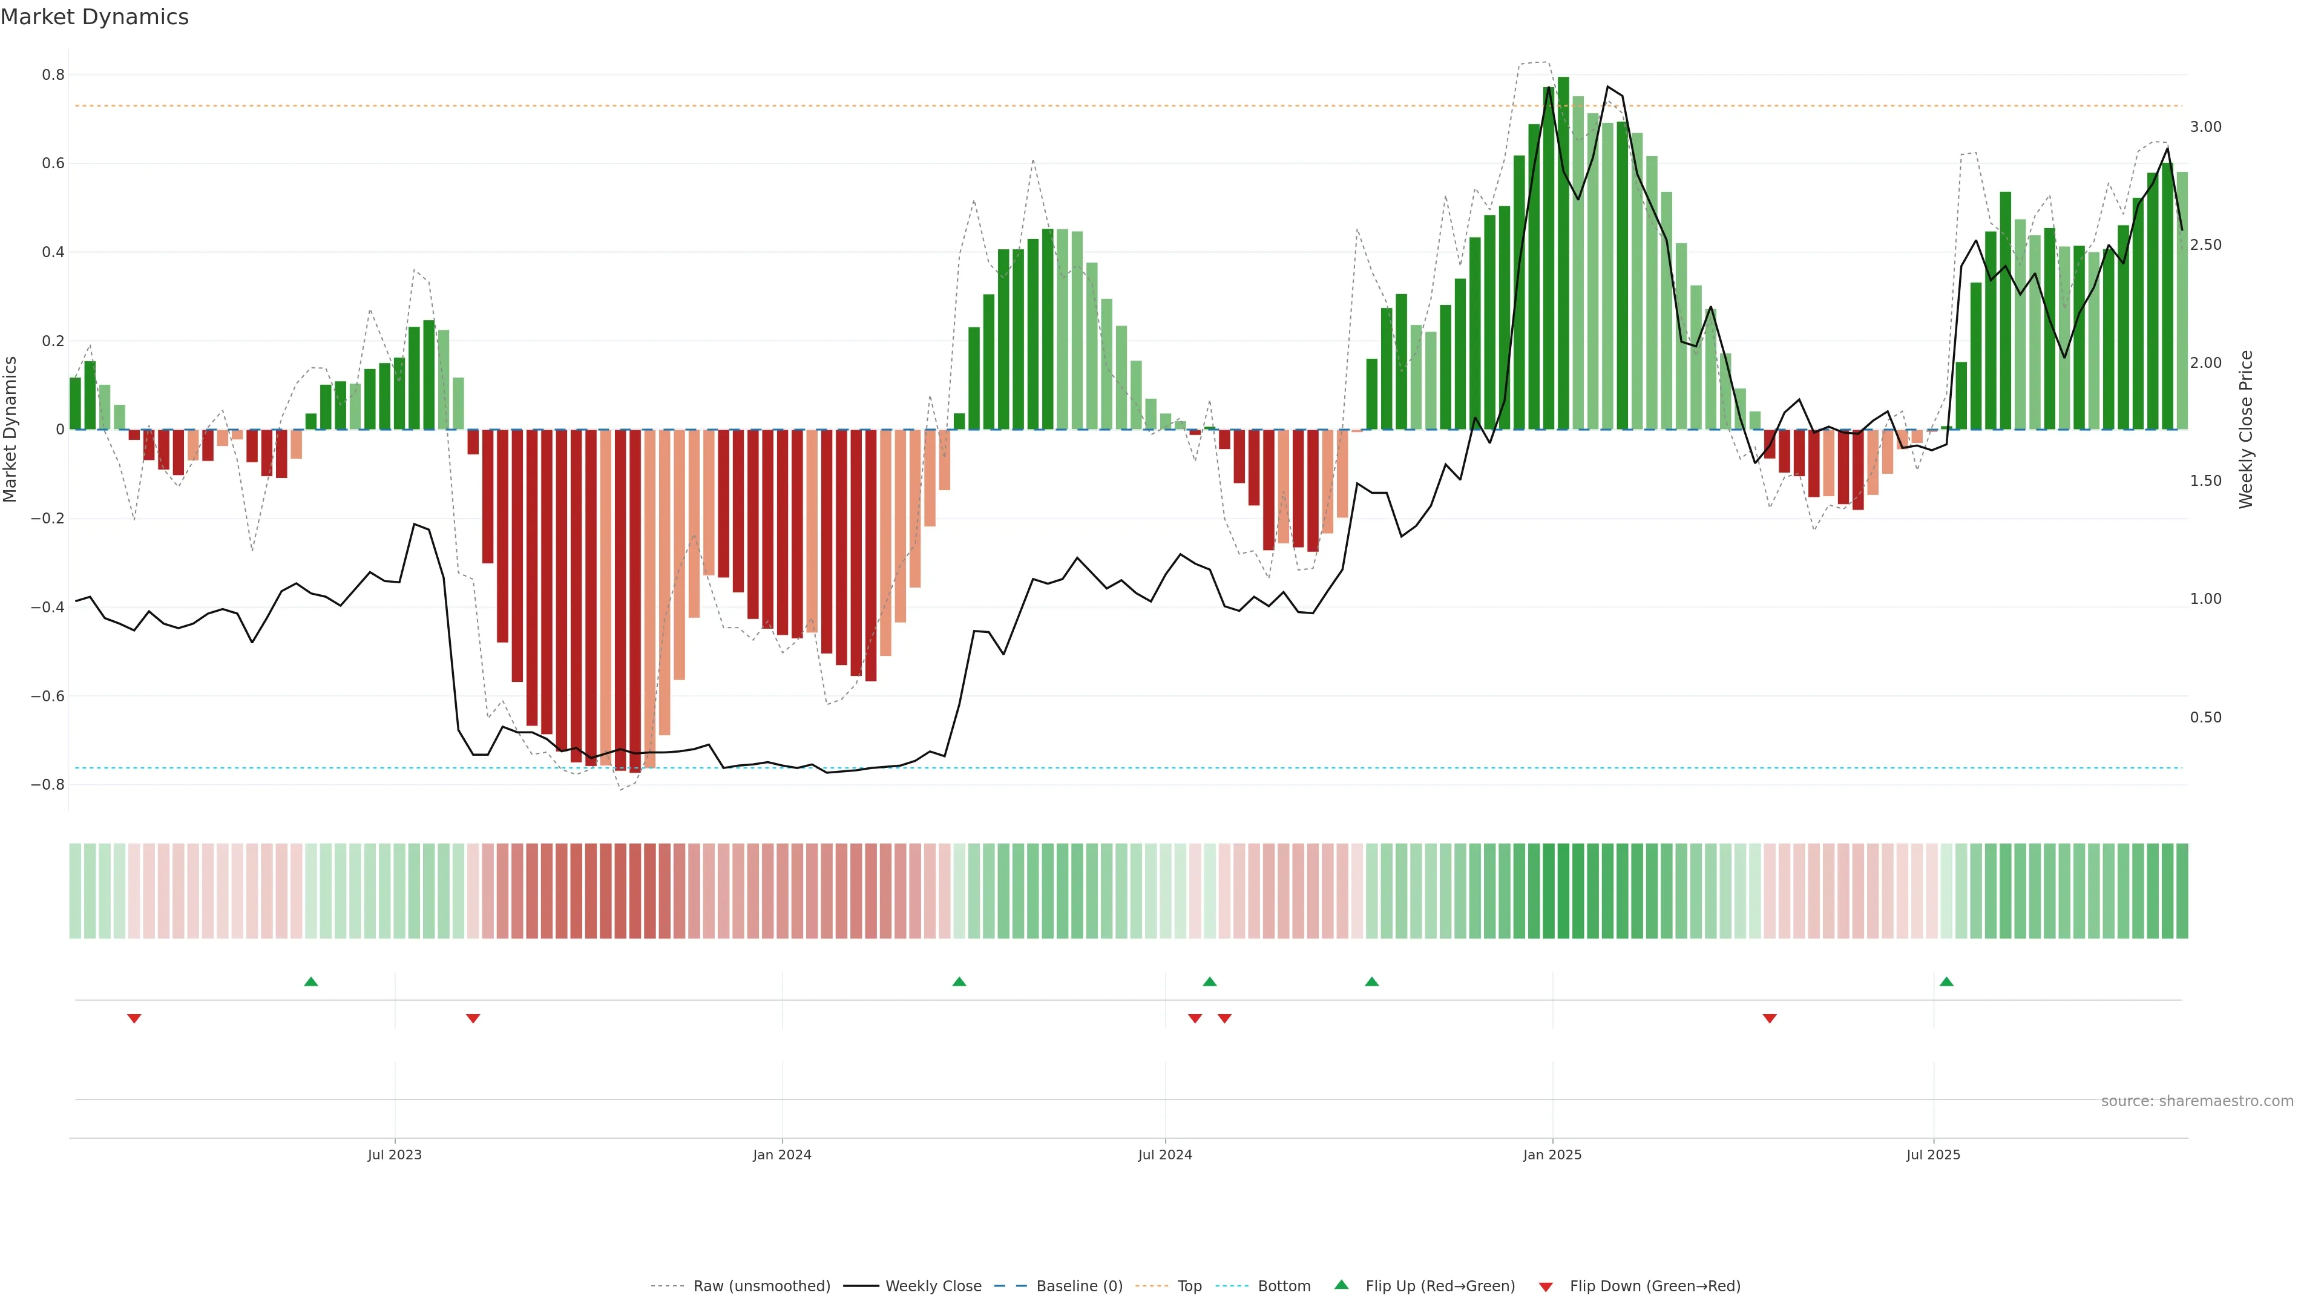The height and width of the screenshot is (1307, 2324).
Task: Toggle the Bottom threshold legend entry
Action: pos(1284,1285)
